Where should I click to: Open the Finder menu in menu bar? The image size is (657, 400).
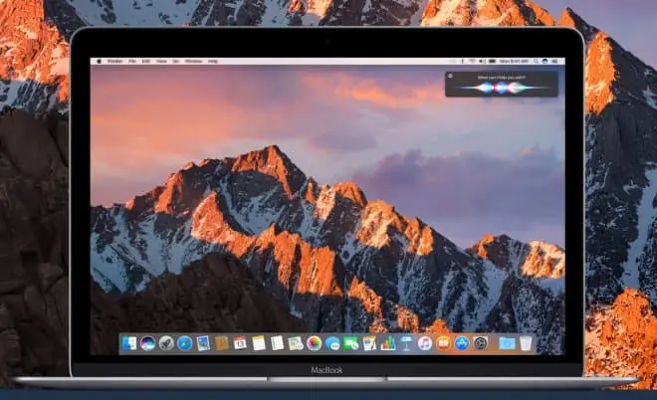click(x=115, y=61)
